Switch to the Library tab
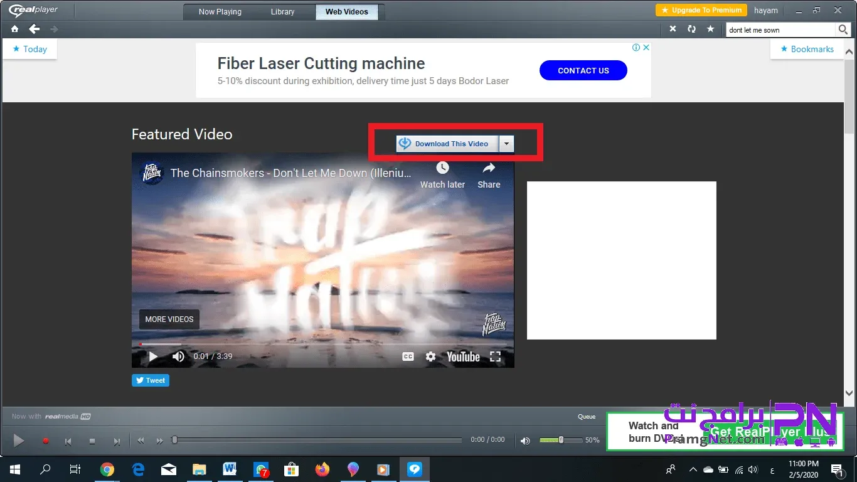The image size is (857, 482). coord(283,11)
